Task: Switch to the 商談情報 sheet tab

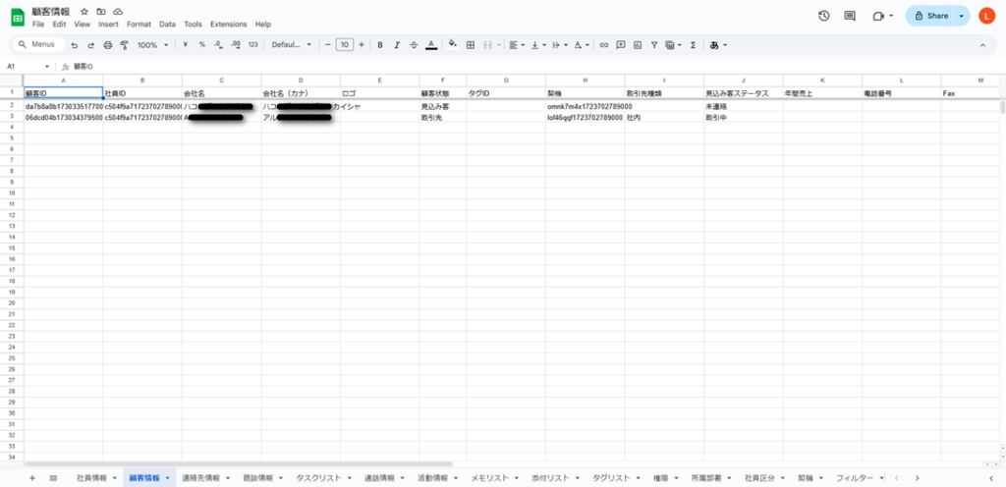Action: coord(257,478)
